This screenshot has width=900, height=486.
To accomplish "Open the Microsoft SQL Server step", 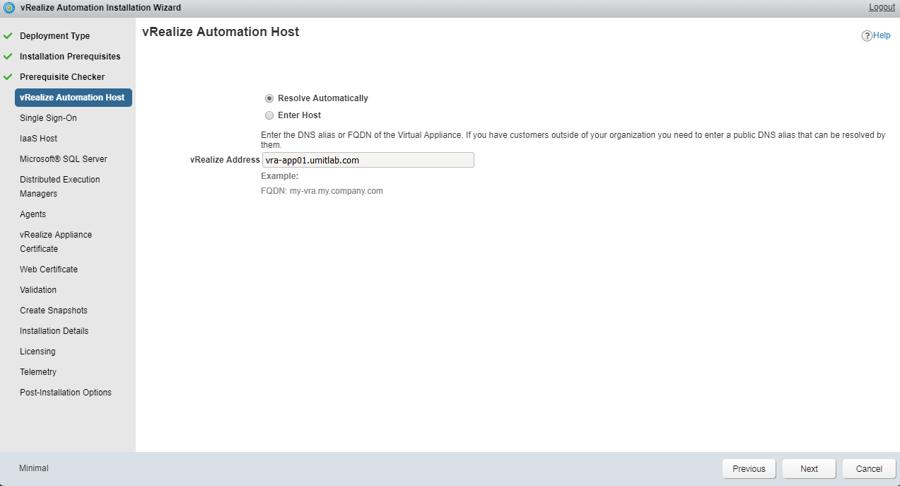I will [64, 159].
